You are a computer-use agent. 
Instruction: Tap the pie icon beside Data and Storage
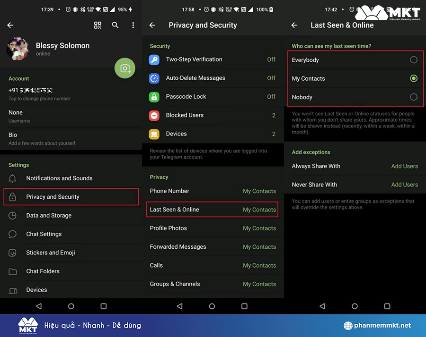(12, 216)
